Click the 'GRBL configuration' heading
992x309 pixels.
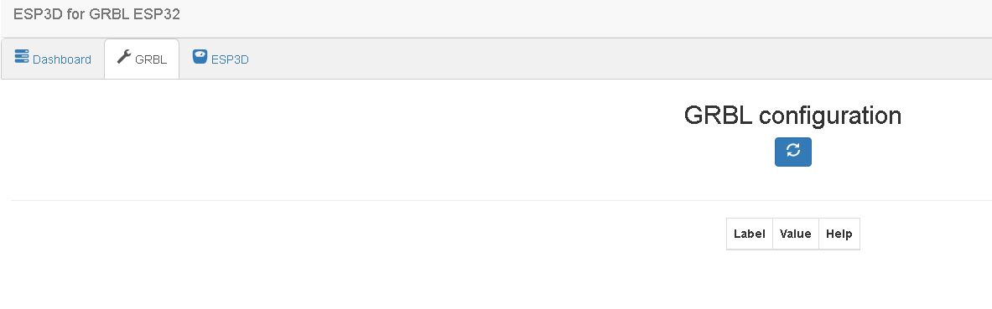(792, 116)
